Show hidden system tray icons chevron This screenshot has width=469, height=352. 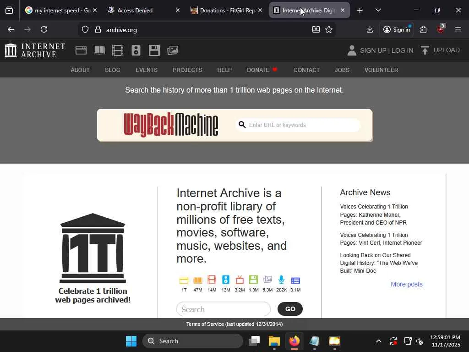point(378,341)
